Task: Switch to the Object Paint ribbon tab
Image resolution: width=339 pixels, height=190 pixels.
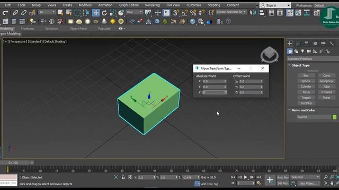Action: 78,28
